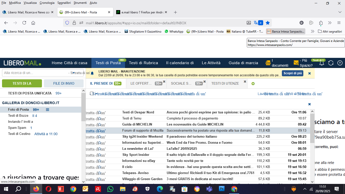Image resolution: width=345 pixels, height=194 pixels.
Task: Click the blue bookmark star in address bar
Action: tap(268, 23)
